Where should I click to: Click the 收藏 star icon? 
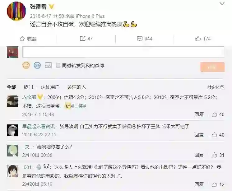[22, 39]
